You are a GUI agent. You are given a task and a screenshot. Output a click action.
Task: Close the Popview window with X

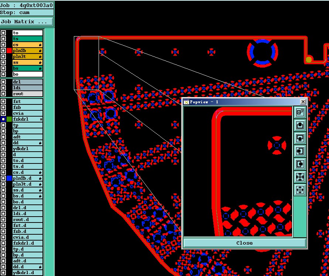tap(303, 102)
